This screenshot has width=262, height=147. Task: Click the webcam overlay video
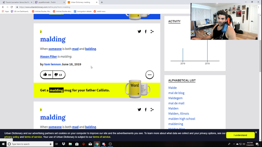[224, 21]
